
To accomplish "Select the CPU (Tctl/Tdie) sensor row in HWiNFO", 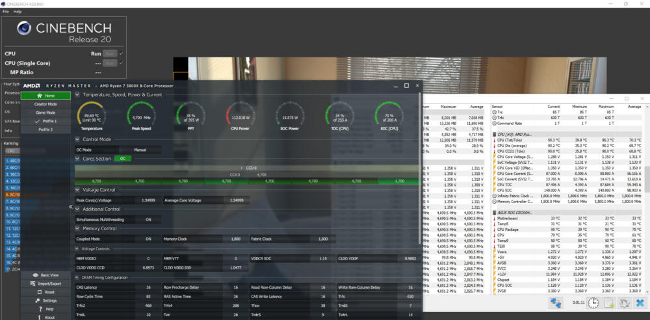I will coord(566,140).
